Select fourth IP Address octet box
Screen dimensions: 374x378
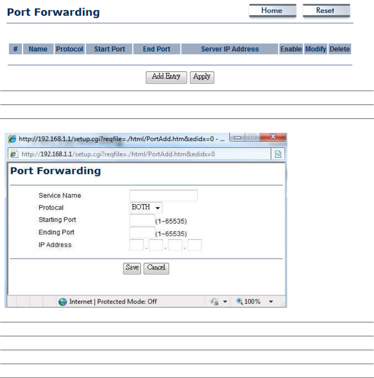tap(194, 245)
